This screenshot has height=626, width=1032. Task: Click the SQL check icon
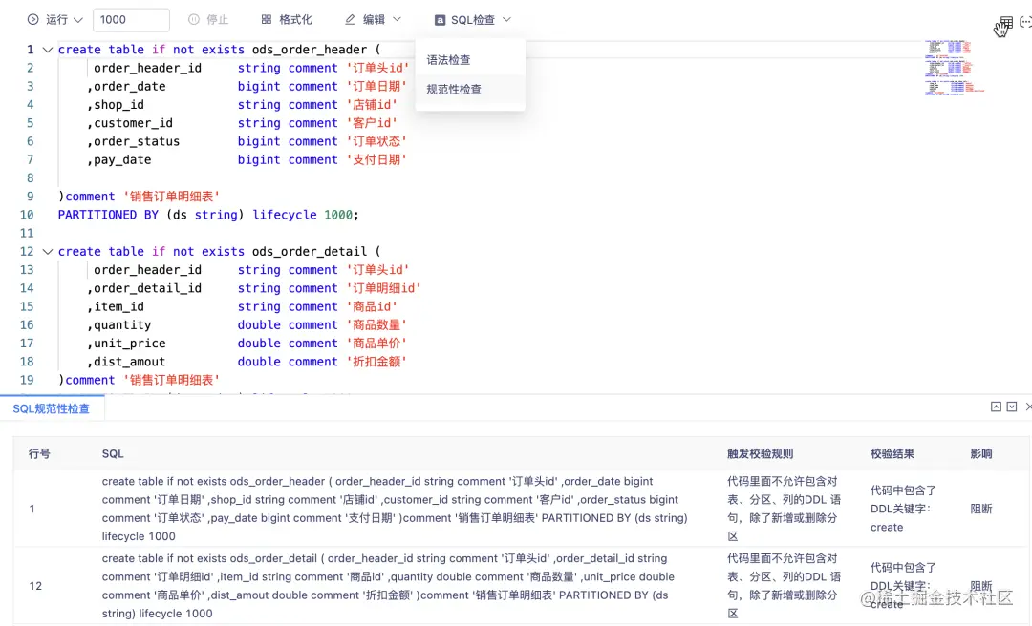click(440, 20)
